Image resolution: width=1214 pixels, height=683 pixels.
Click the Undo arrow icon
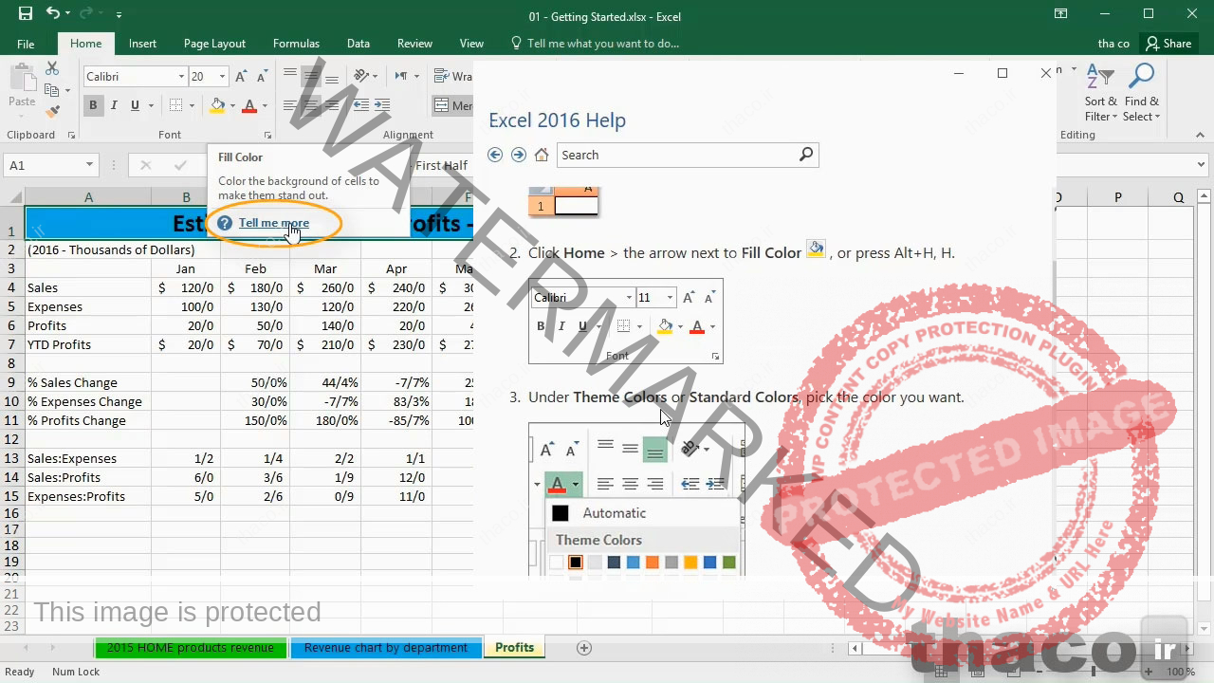point(53,14)
